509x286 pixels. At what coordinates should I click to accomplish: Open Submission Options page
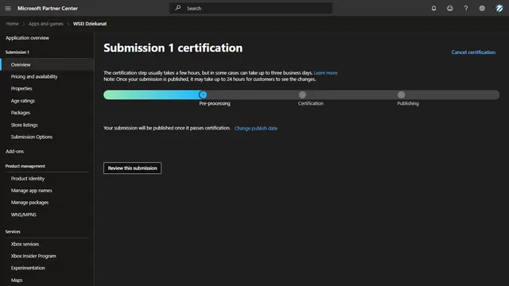click(x=32, y=137)
